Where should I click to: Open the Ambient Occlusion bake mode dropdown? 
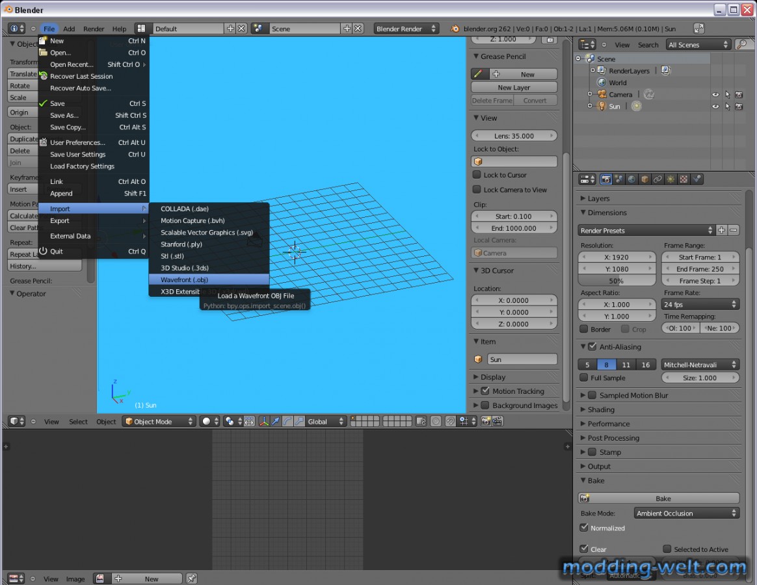click(x=687, y=513)
